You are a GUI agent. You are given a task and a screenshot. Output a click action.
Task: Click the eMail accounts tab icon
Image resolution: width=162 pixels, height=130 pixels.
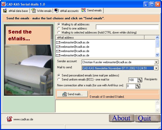[x=57, y=11]
